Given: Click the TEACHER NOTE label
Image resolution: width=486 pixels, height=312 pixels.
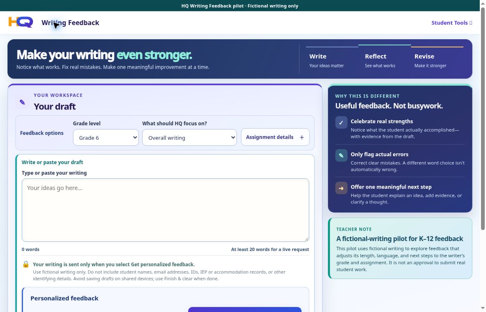Looking at the screenshot, I should pyautogui.click(x=354, y=229).
